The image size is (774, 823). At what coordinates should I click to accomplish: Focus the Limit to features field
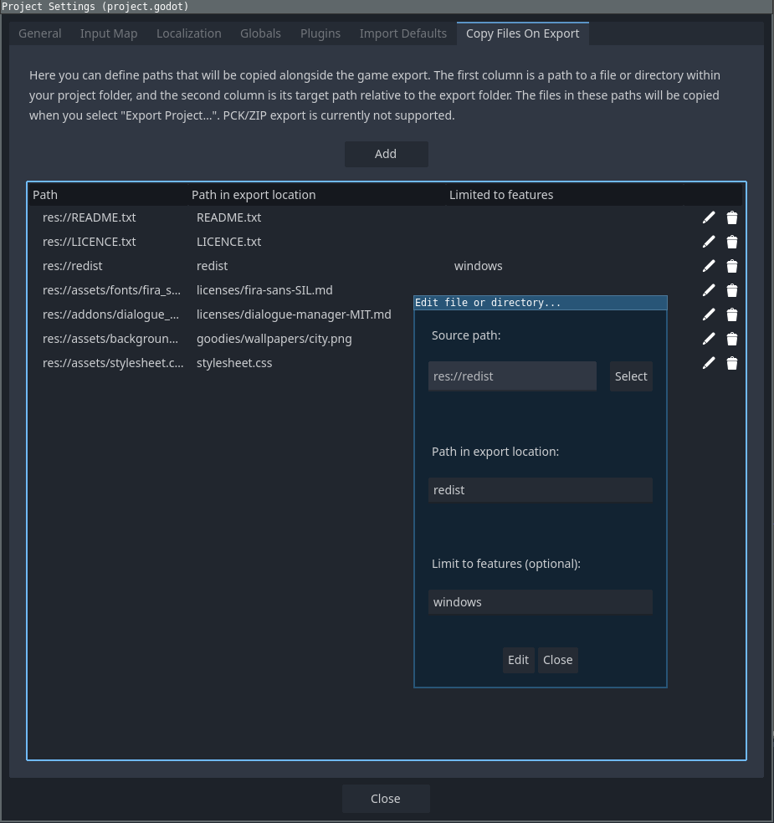541,602
